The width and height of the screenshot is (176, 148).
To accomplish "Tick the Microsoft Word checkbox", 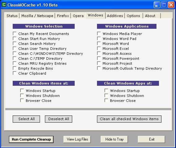I will click(99, 43).
